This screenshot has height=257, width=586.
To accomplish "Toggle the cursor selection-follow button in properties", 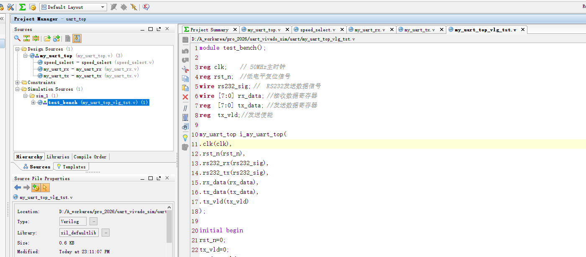I will tap(45, 188).
